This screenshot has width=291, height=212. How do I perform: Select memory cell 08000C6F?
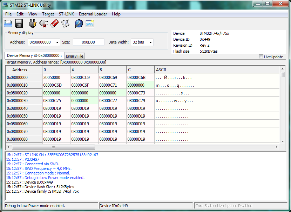coord(84,85)
